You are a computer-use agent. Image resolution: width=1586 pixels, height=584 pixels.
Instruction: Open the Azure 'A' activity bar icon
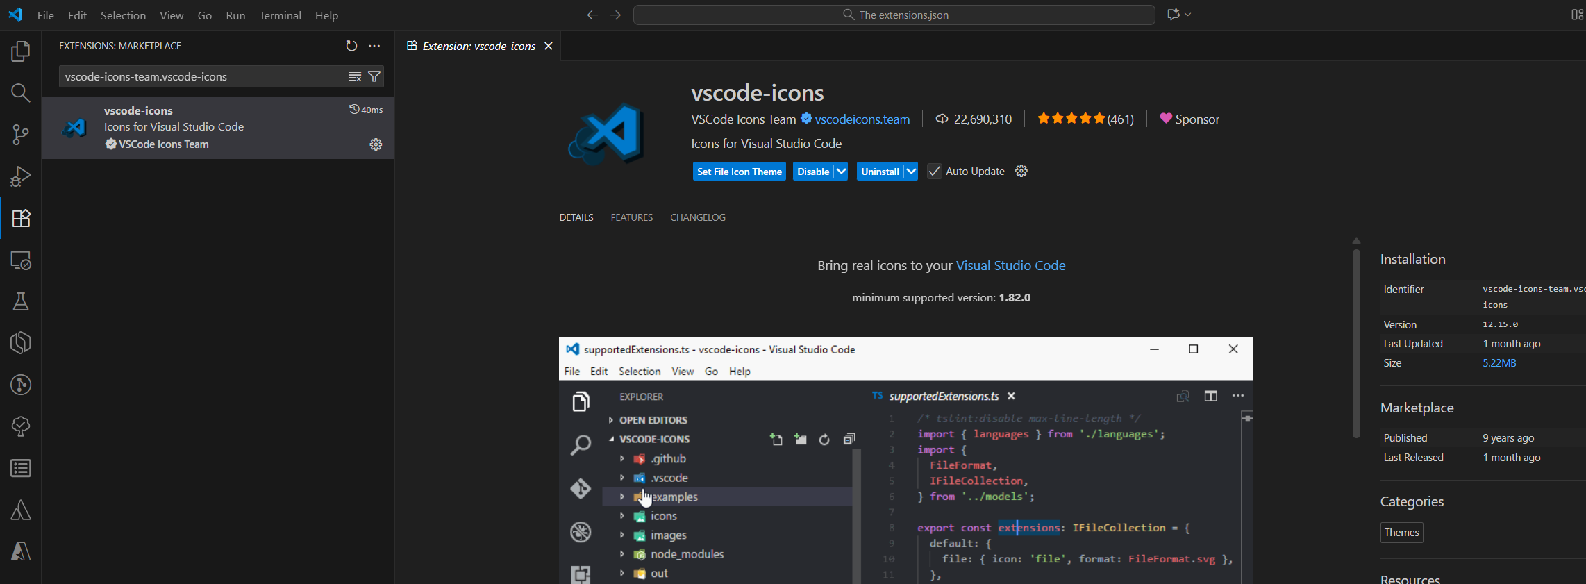[x=21, y=552]
